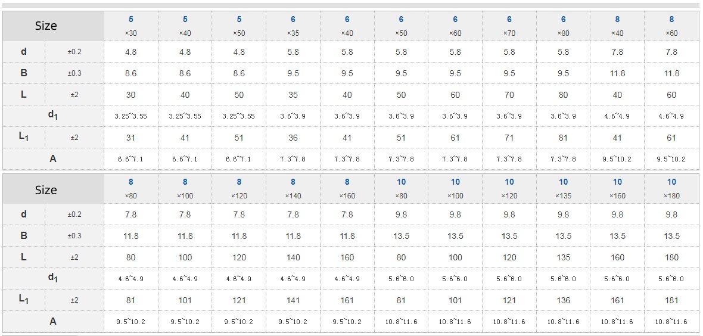
Task: Click the L1 value 36 cell
Action: pyautogui.click(x=293, y=138)
